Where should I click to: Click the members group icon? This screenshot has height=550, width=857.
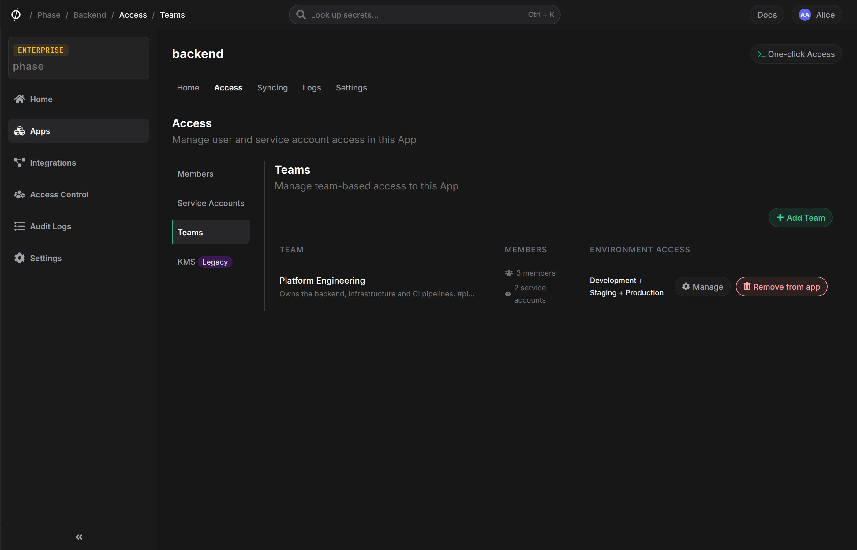tap(509, 273)
